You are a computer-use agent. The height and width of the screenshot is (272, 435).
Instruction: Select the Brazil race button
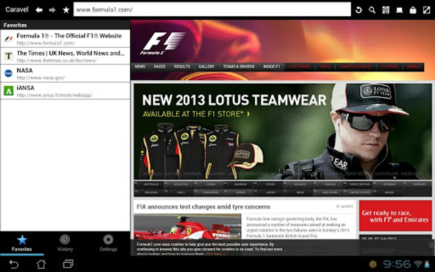pyautogui.click(x=388, y=192)
